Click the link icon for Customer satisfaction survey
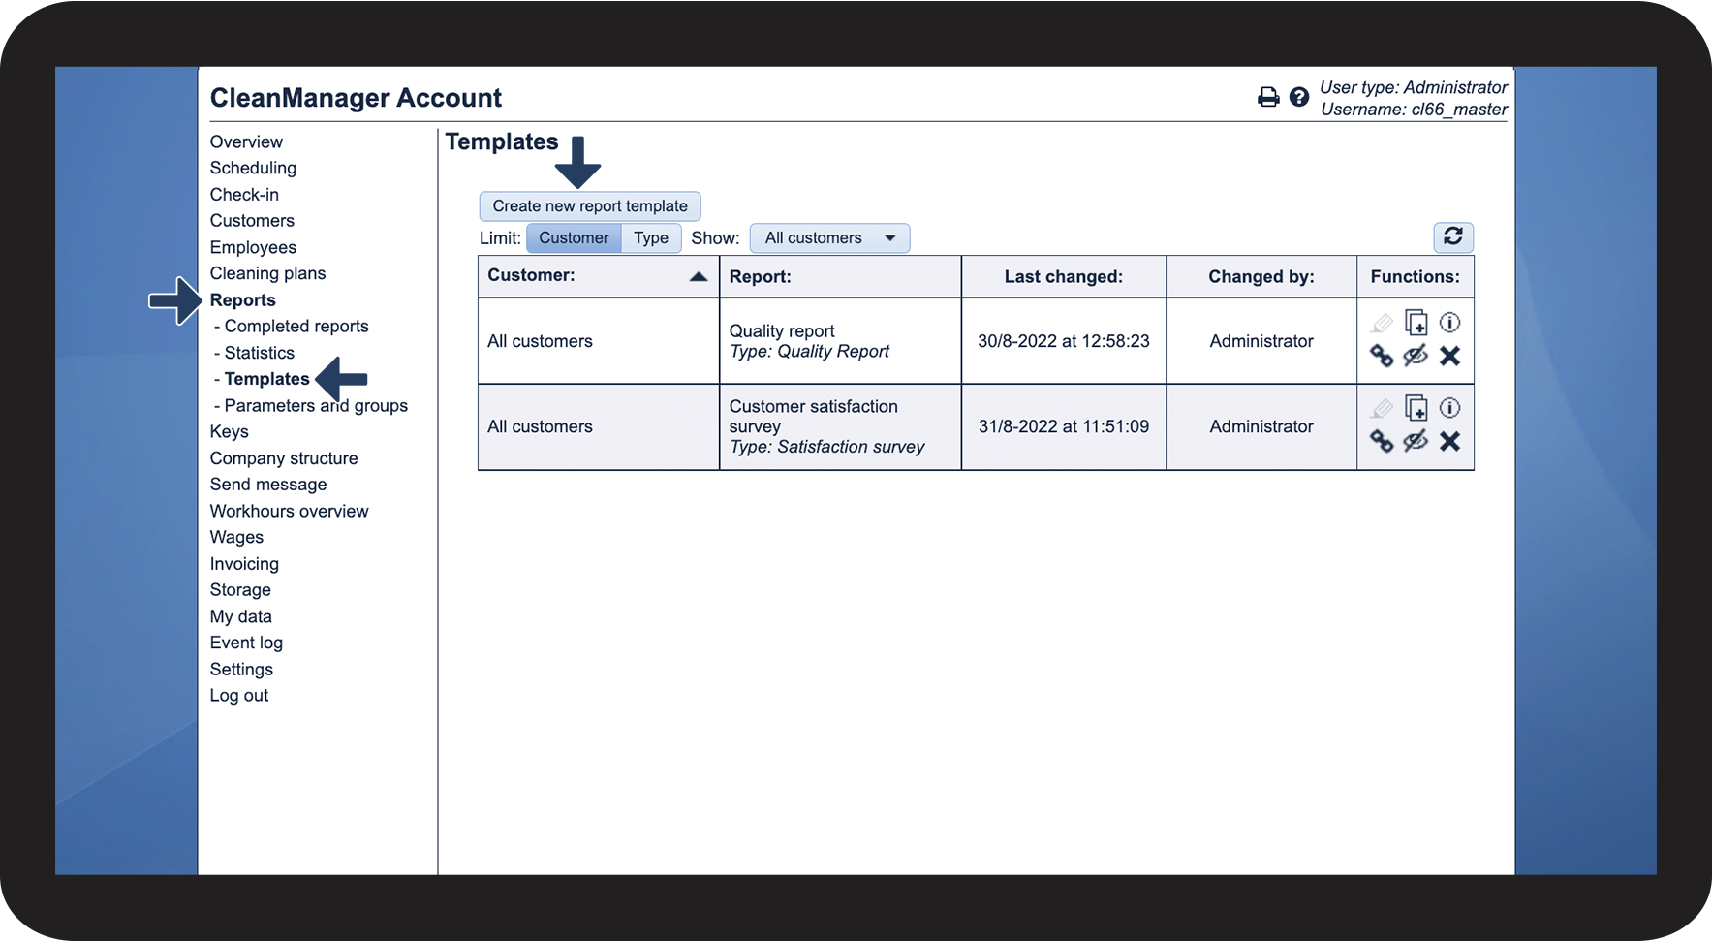The height and width of the screenshot is (941, 1712). coord(1382,441)
